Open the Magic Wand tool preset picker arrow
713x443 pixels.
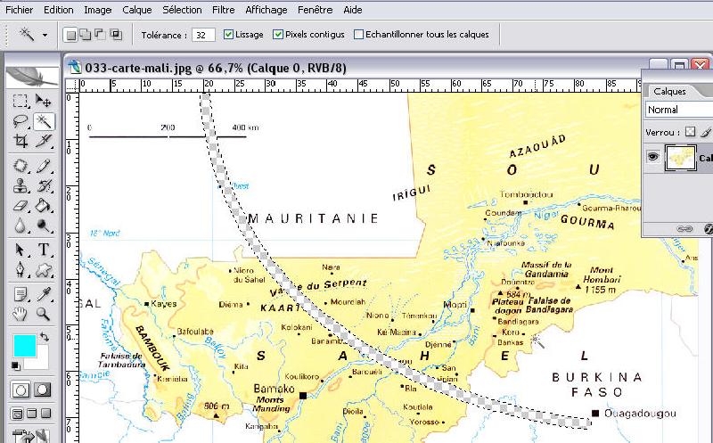click(x=45, y=35)
